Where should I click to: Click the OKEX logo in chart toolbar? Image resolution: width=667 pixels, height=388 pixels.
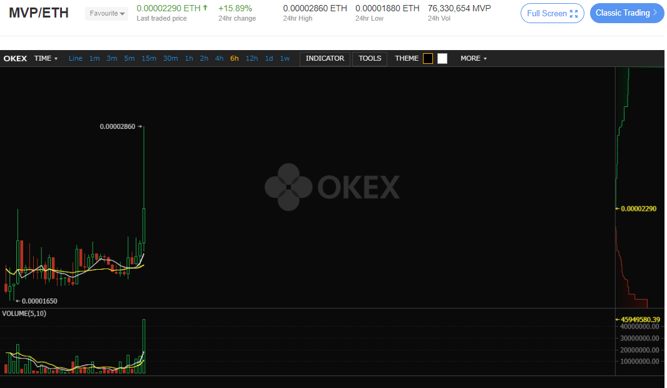point(15,58)
